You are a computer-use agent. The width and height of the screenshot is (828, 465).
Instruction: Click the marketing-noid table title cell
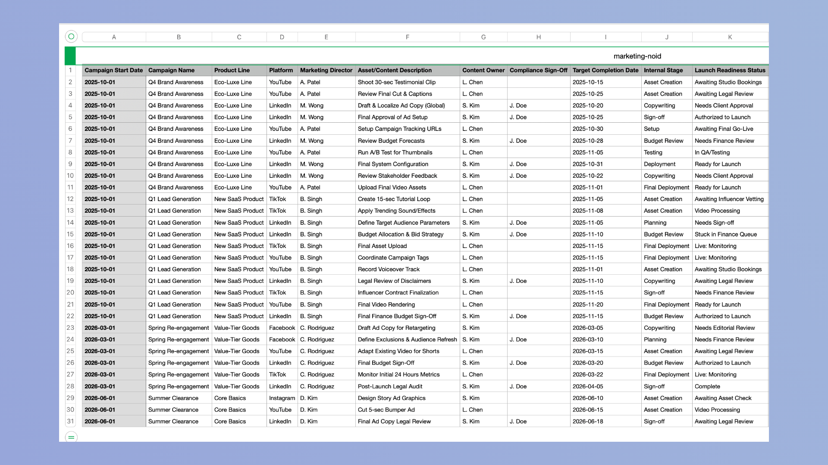click(x=637, y=56)
